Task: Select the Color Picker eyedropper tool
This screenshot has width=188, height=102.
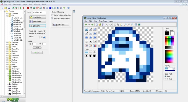Action: tap(87, 33)
